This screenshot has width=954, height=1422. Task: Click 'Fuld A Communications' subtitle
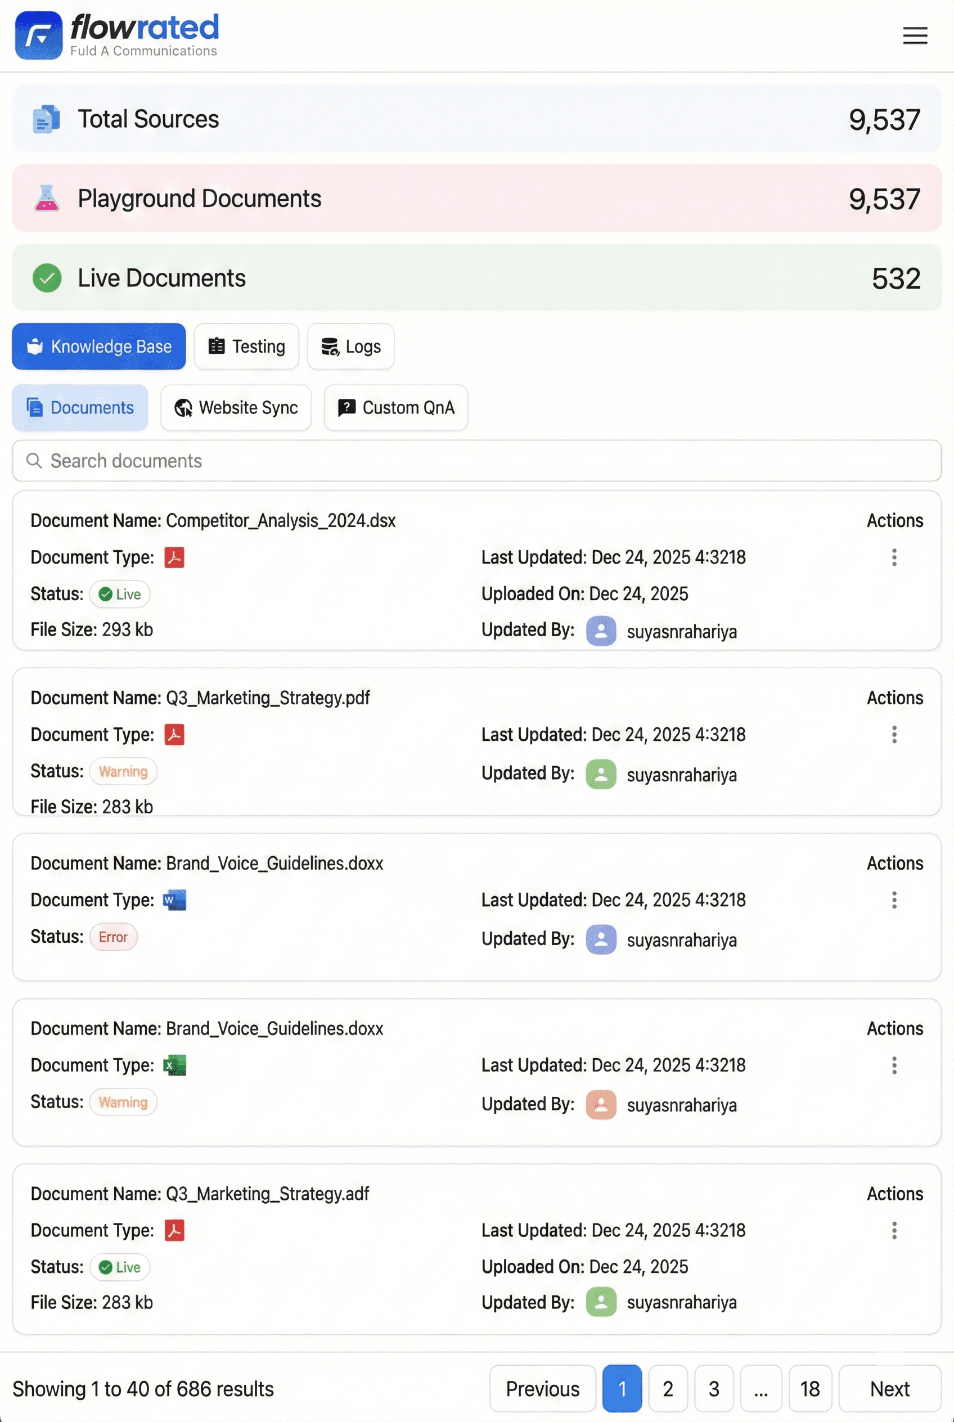tap(143, 51)
